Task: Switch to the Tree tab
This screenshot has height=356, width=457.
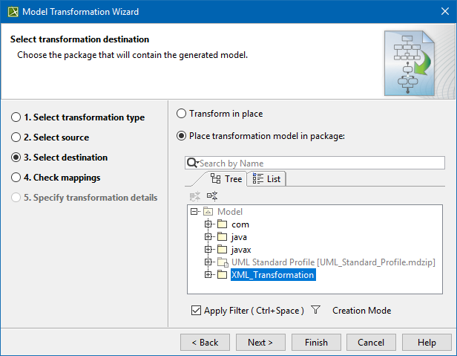Action: (x=226, y=178)
